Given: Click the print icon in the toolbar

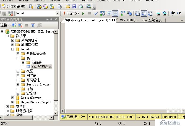Looking at the screenshot, I should click(81, 6).
